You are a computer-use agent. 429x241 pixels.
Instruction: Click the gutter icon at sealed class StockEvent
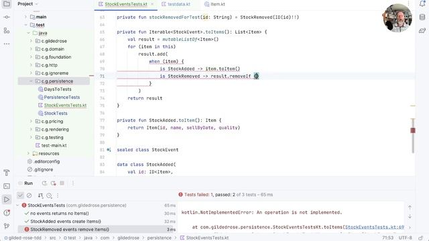[109, 150]
